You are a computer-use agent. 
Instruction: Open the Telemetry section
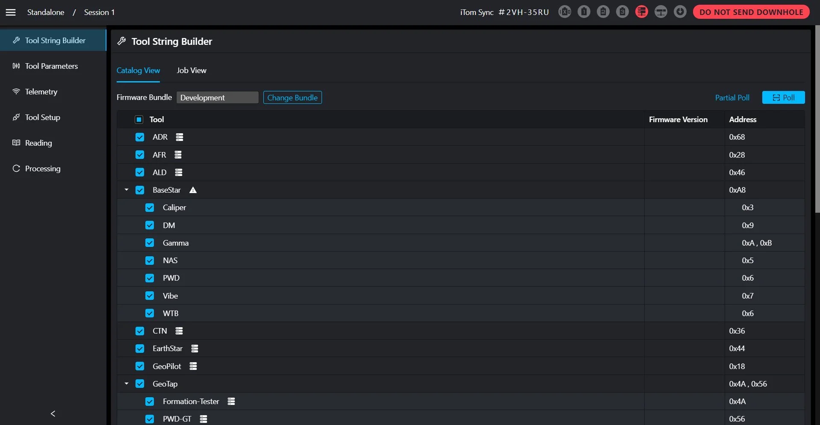click(41, 91)
